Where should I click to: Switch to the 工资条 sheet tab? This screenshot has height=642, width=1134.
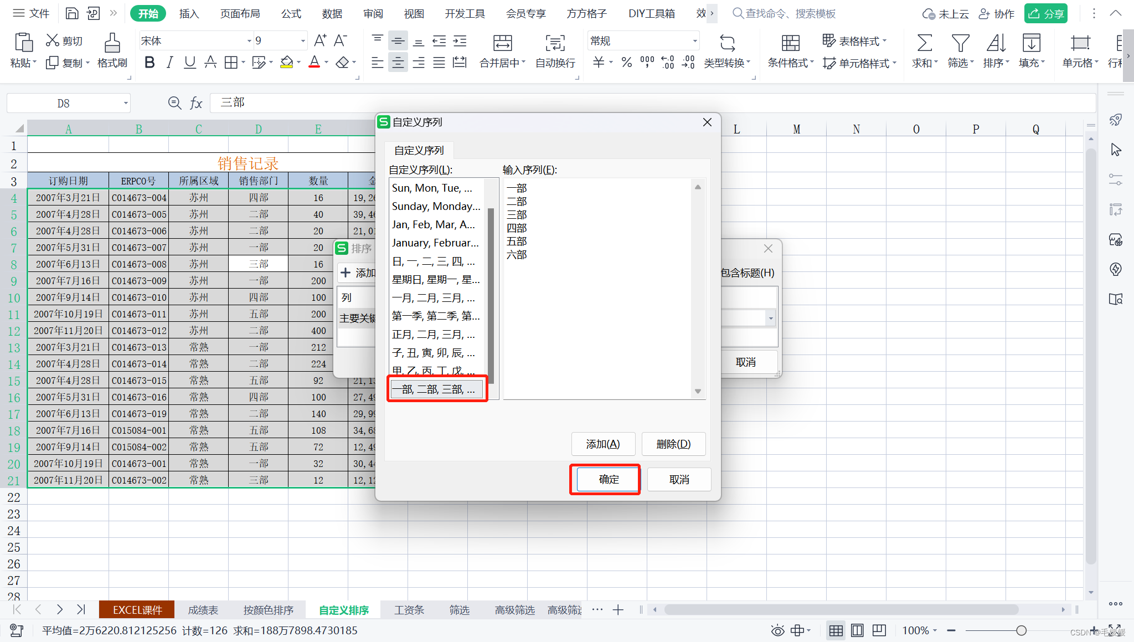coord(409,610)
